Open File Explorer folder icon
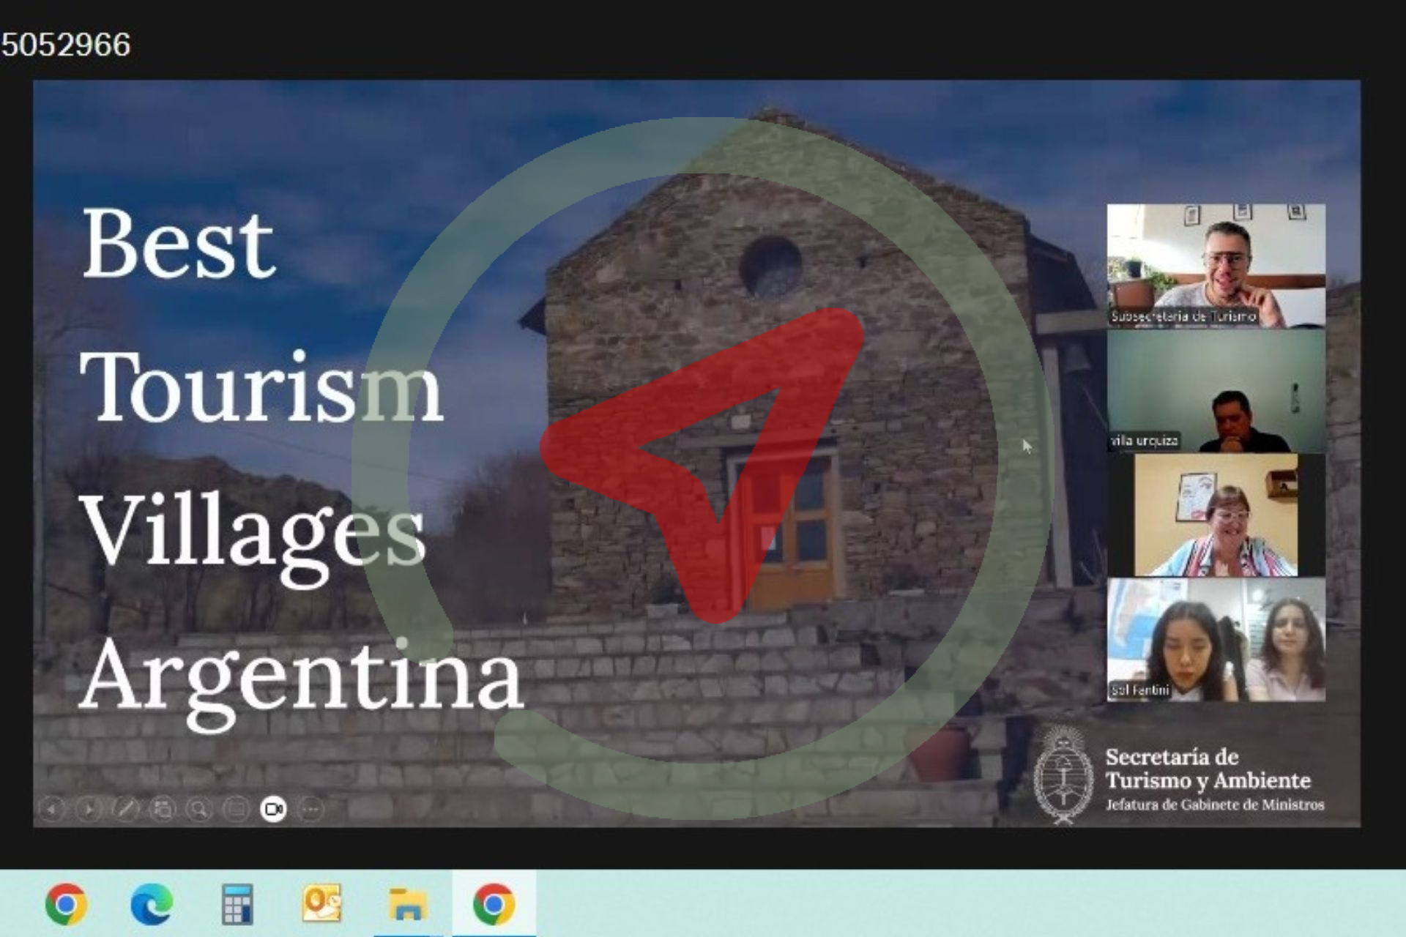1406x937 pixels. pyautogui.click(x=408, y=904)
